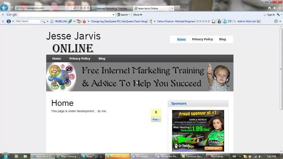Viewport: 283px width, 159px height.
Task: Click Privacy Policy in the top-right menu
Action: click(203, 39)
